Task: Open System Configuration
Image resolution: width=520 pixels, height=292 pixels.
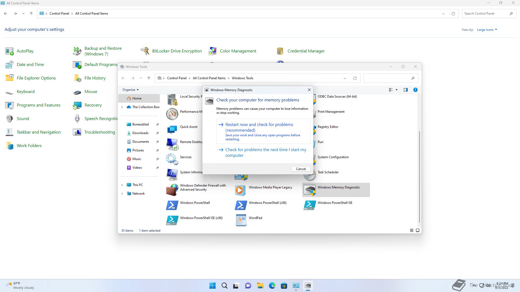Action: pyautogui.click(x=333, y=157)
